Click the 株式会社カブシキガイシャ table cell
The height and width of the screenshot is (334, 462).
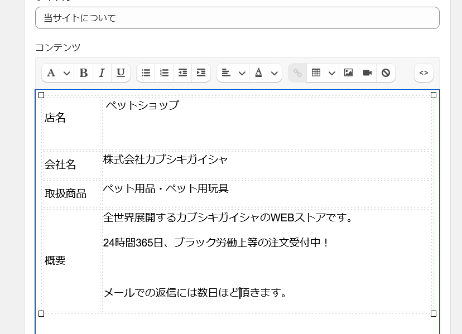pyautogui.click(x=267, y=164)
